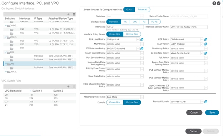Click Cancel next to the Save button
This screenshot has height=136, width=223.
tap(194, 112)
